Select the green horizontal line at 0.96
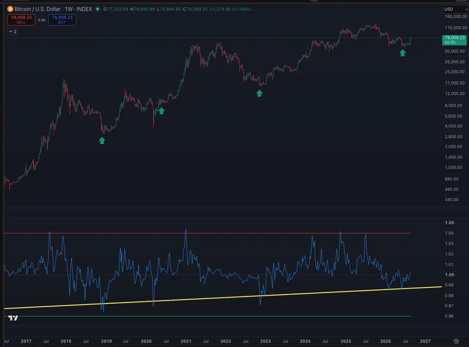 pos(207,316)
